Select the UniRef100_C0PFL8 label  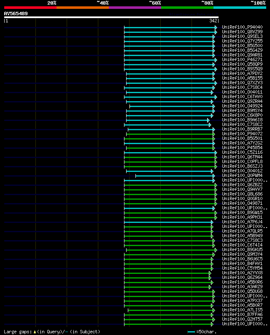click(x=242, y=161)
